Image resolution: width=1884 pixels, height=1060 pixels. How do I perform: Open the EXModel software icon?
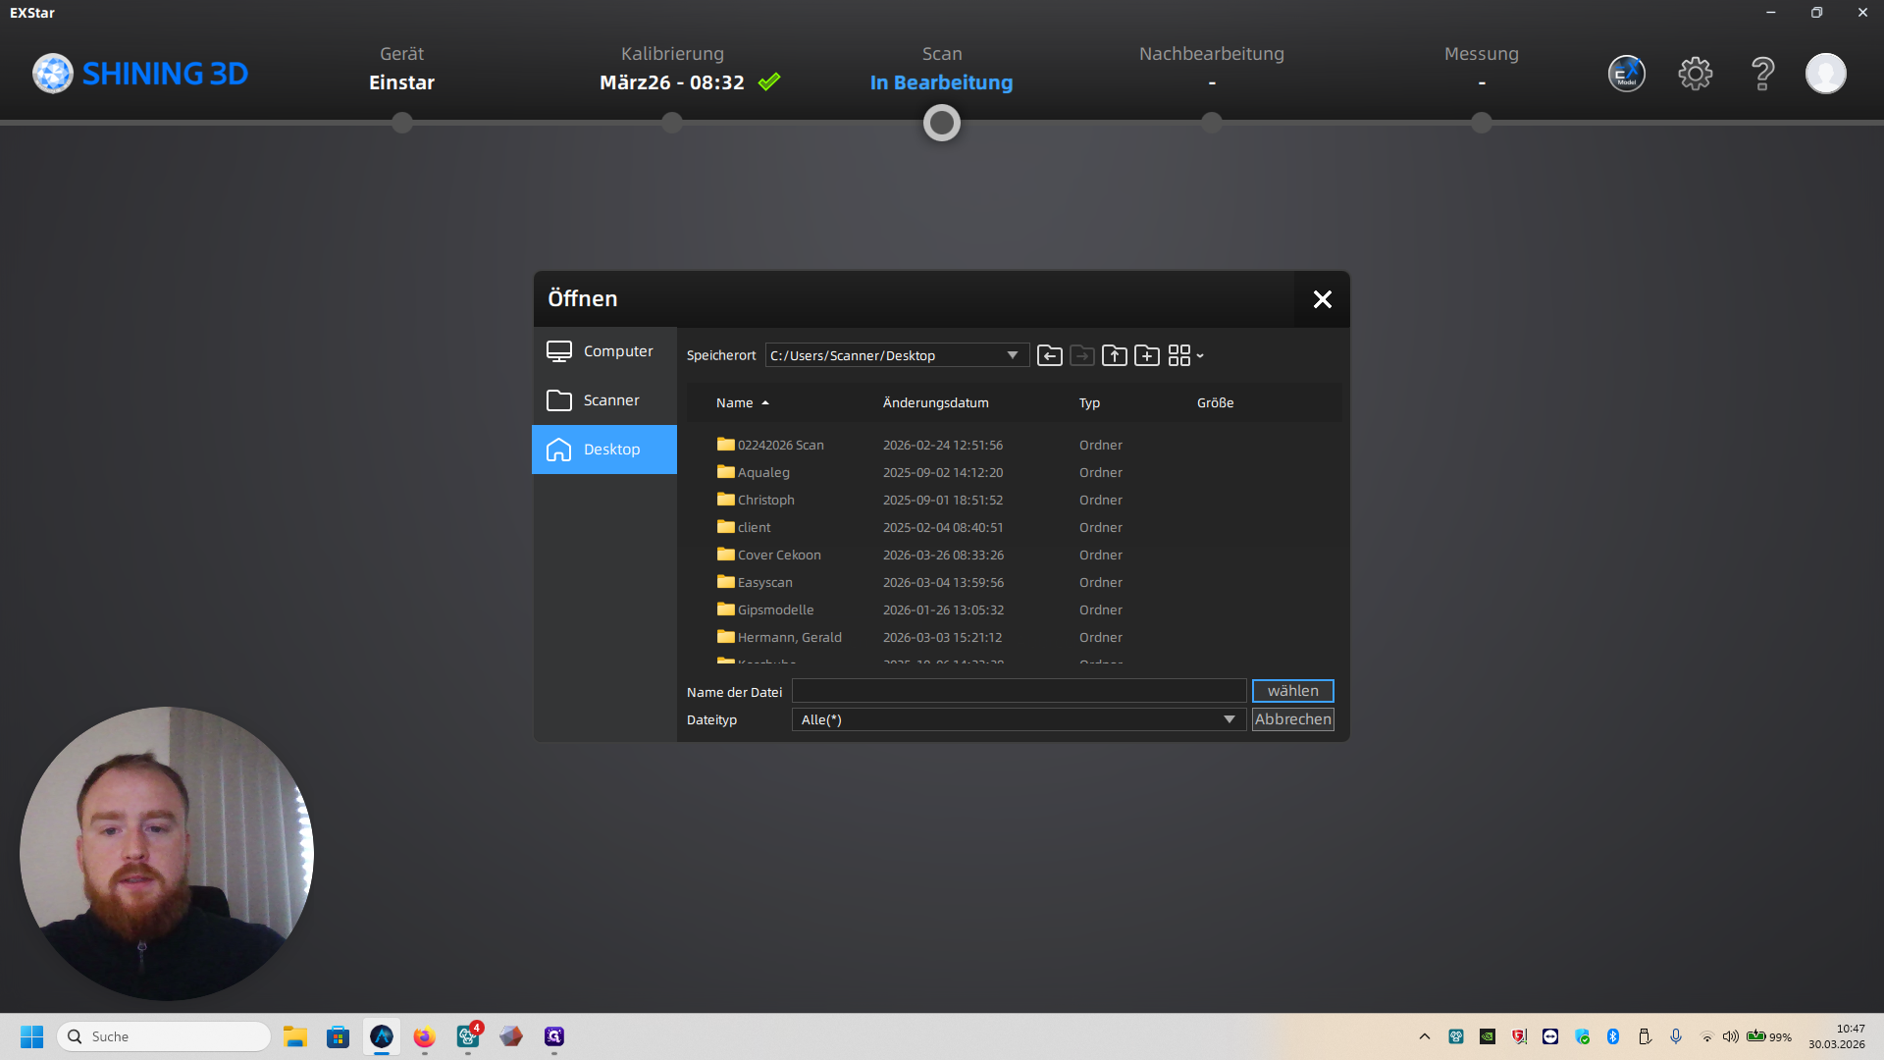[x=1626, y=74]
